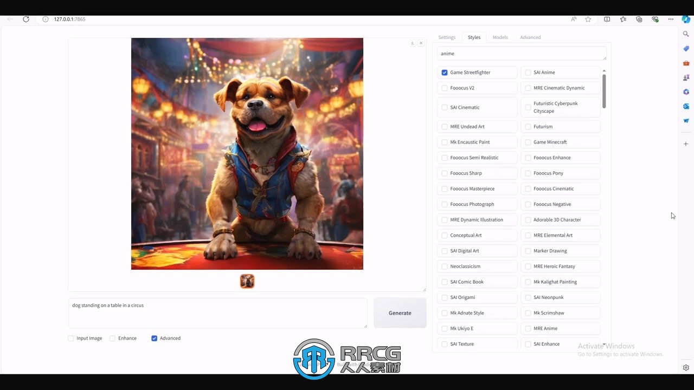Viewport: 694px width, 390px height.
Task: Toggle the Input Image checkbox
Action: (x=71, y=338)
